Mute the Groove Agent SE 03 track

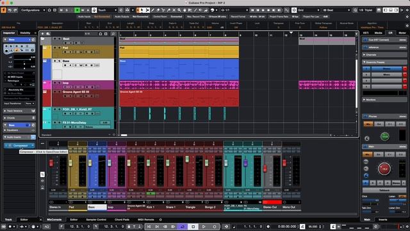[55, 92]
